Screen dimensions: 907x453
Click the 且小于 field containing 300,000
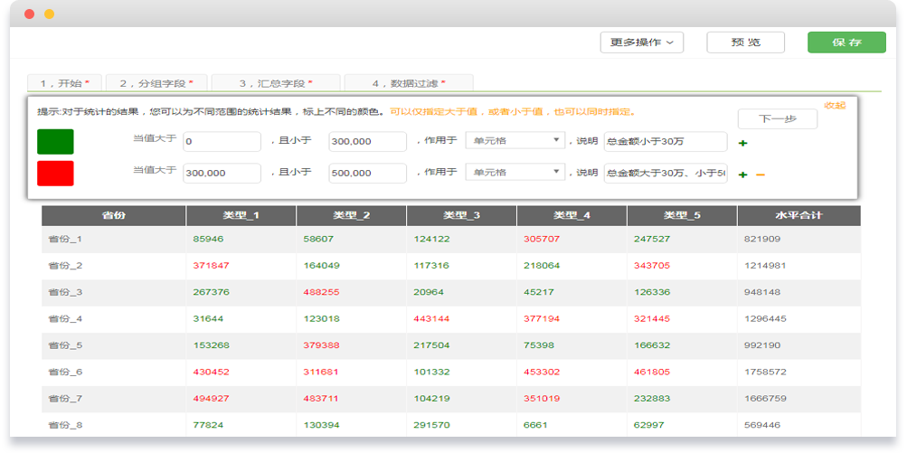click(x=367, y=142)
